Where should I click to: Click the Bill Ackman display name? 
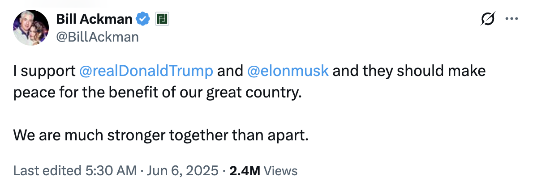(94, 19)
